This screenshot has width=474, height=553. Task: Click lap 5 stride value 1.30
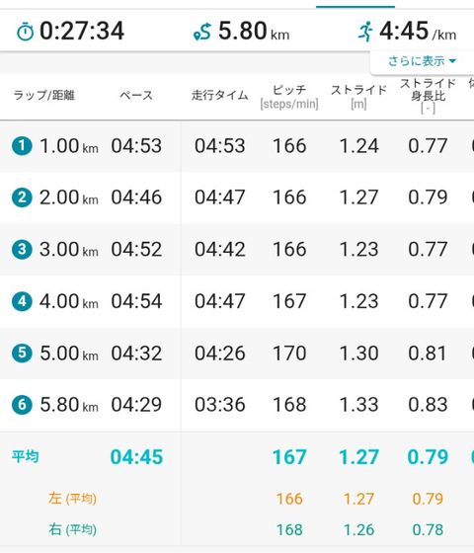point(358,354)
